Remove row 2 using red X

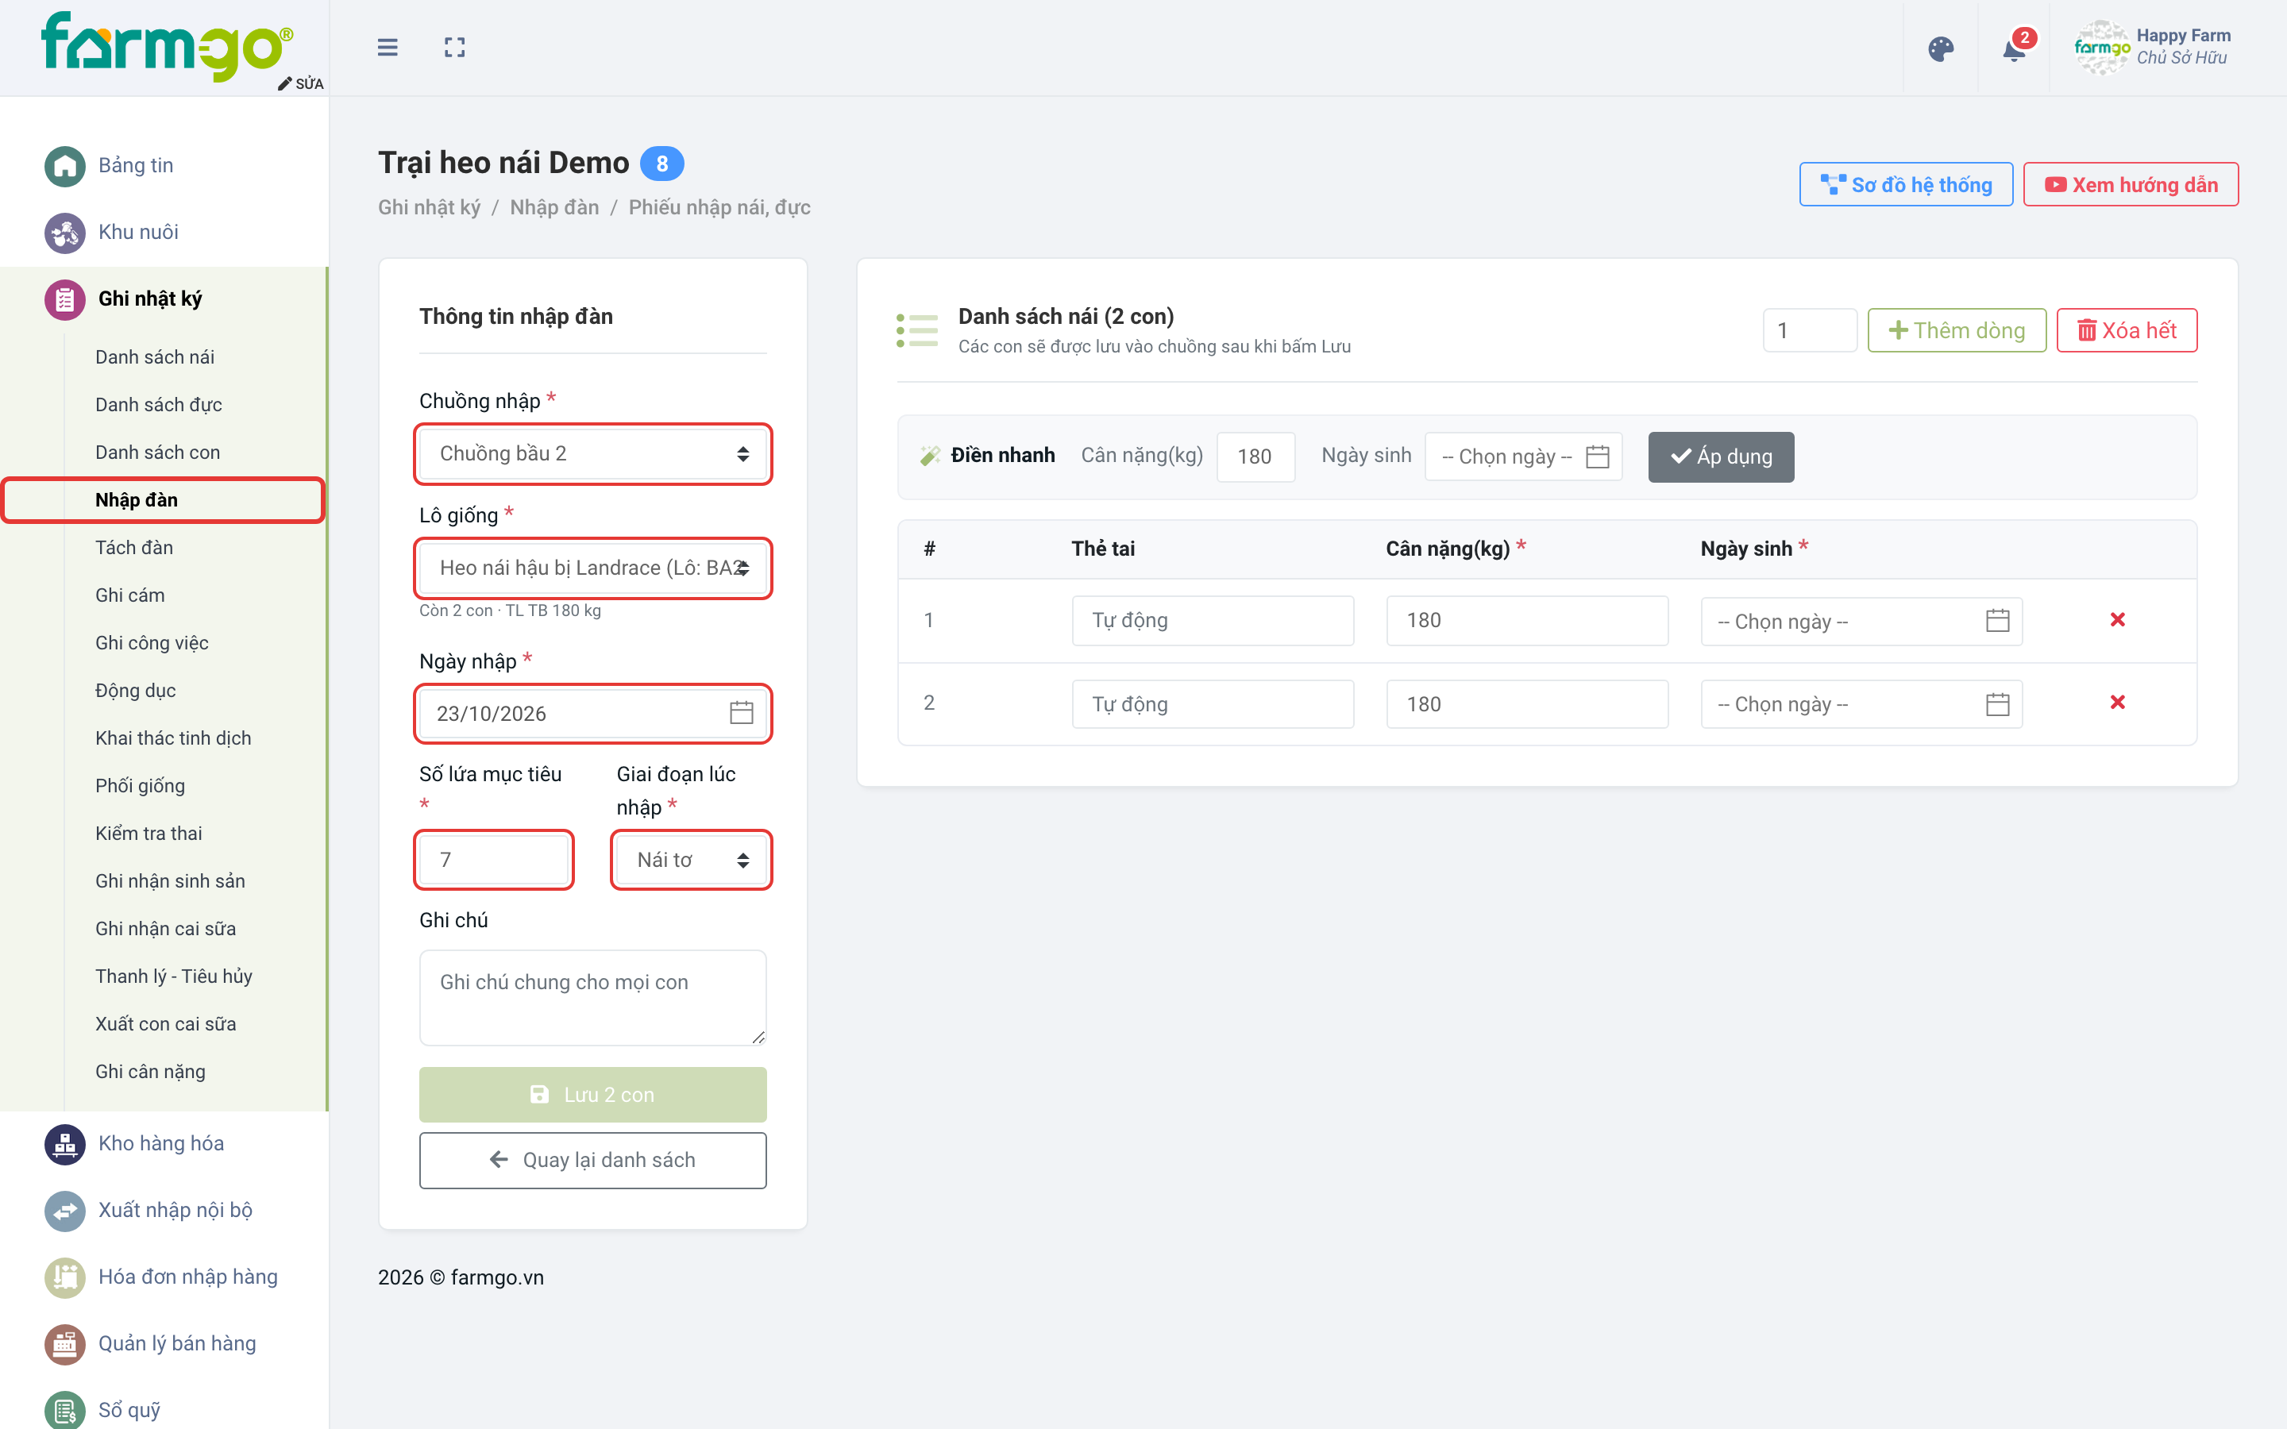(x=2117, y=703)
